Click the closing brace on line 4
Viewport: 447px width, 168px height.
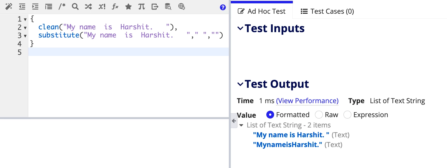pyautogui.click(x=32, y=43)
